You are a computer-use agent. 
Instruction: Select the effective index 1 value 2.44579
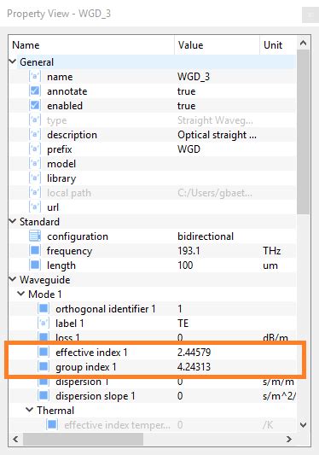(x=194, y=353)
